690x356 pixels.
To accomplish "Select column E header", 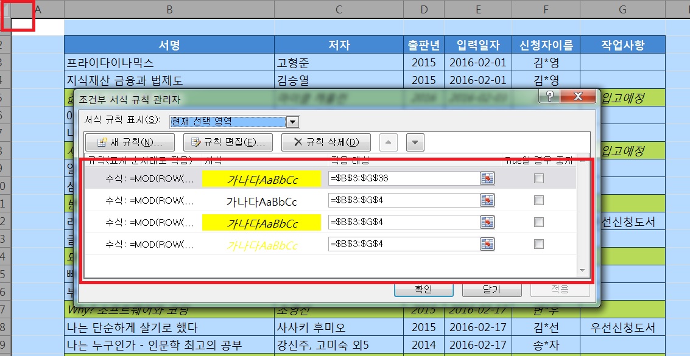I will pyautogui.click(x=478, y=9).
